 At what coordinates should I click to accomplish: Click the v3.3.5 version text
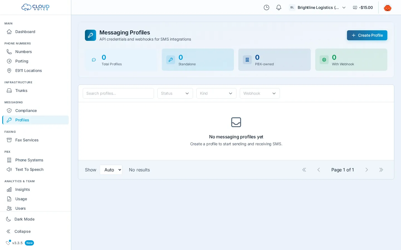[x=17, y=243]
